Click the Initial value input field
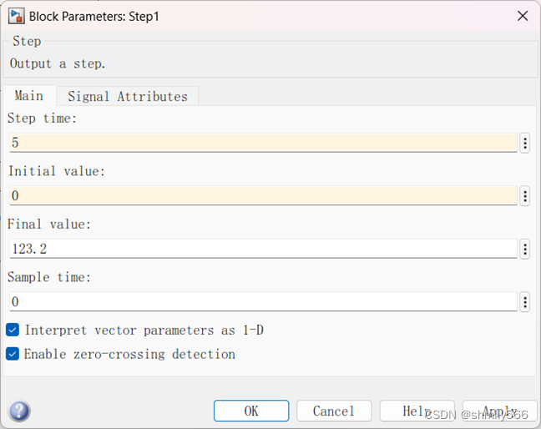 coord(262,196)
